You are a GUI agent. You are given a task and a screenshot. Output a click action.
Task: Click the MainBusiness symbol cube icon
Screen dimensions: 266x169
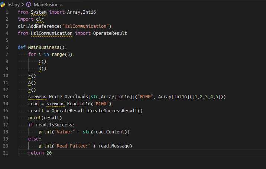29,4
